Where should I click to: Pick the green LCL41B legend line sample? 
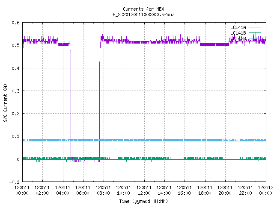pos(255,33)
